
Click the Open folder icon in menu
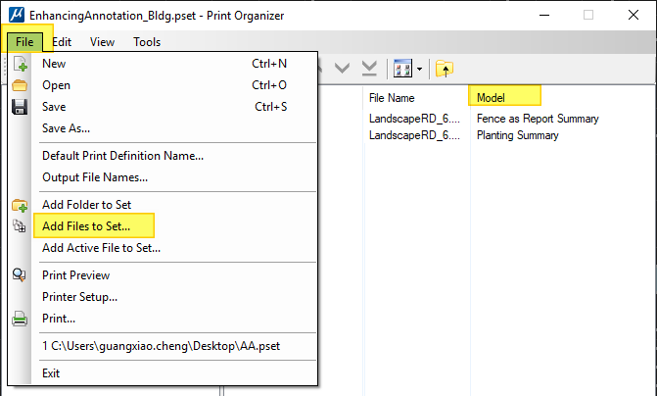pos(20,85)
